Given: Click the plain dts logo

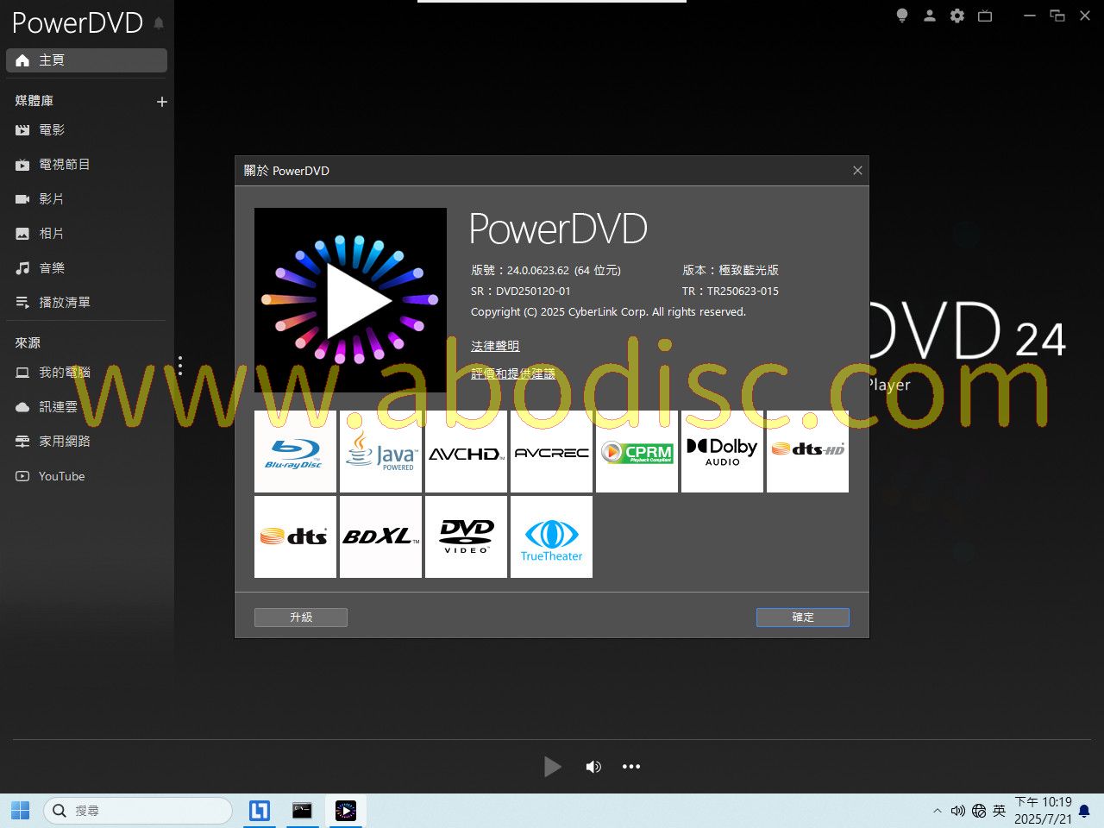Looking at the screenshot, I should pyautogui.click(x=295, y=536).
